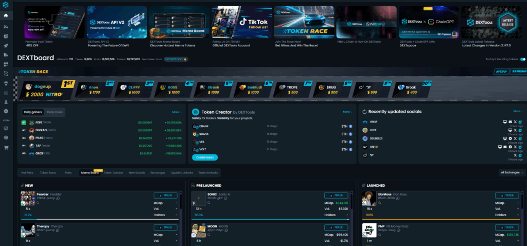Open dogeup 1st place race card
This screenshot has width=527, height=246.
(47, 90)
